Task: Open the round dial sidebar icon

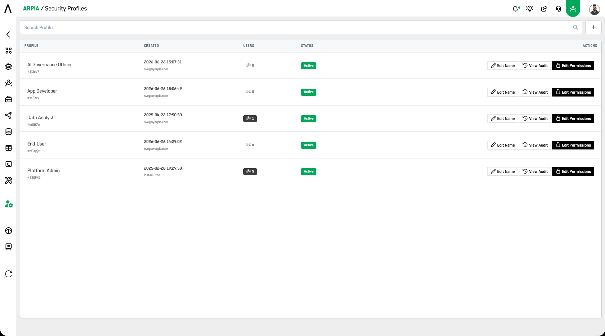Action: tap(9, 230)
